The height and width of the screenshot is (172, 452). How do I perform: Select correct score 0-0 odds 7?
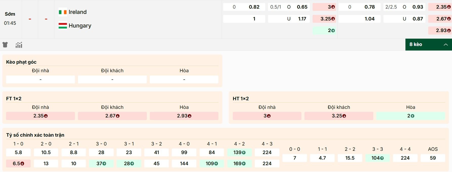click(x=295, y=158)
